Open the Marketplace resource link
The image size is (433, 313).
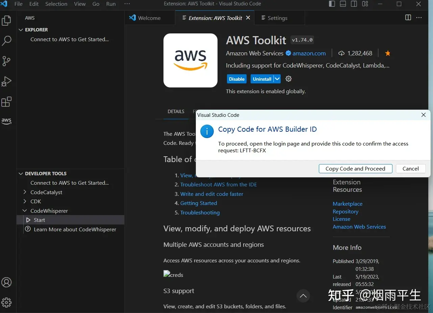(348, 204)
